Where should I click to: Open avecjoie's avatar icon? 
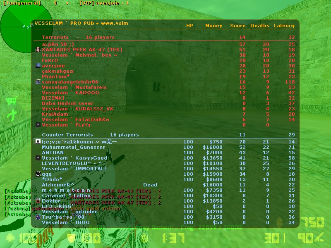coord(38,66)
